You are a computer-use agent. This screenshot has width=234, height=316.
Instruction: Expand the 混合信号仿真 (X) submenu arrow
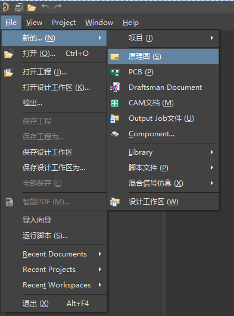point(212,183)
